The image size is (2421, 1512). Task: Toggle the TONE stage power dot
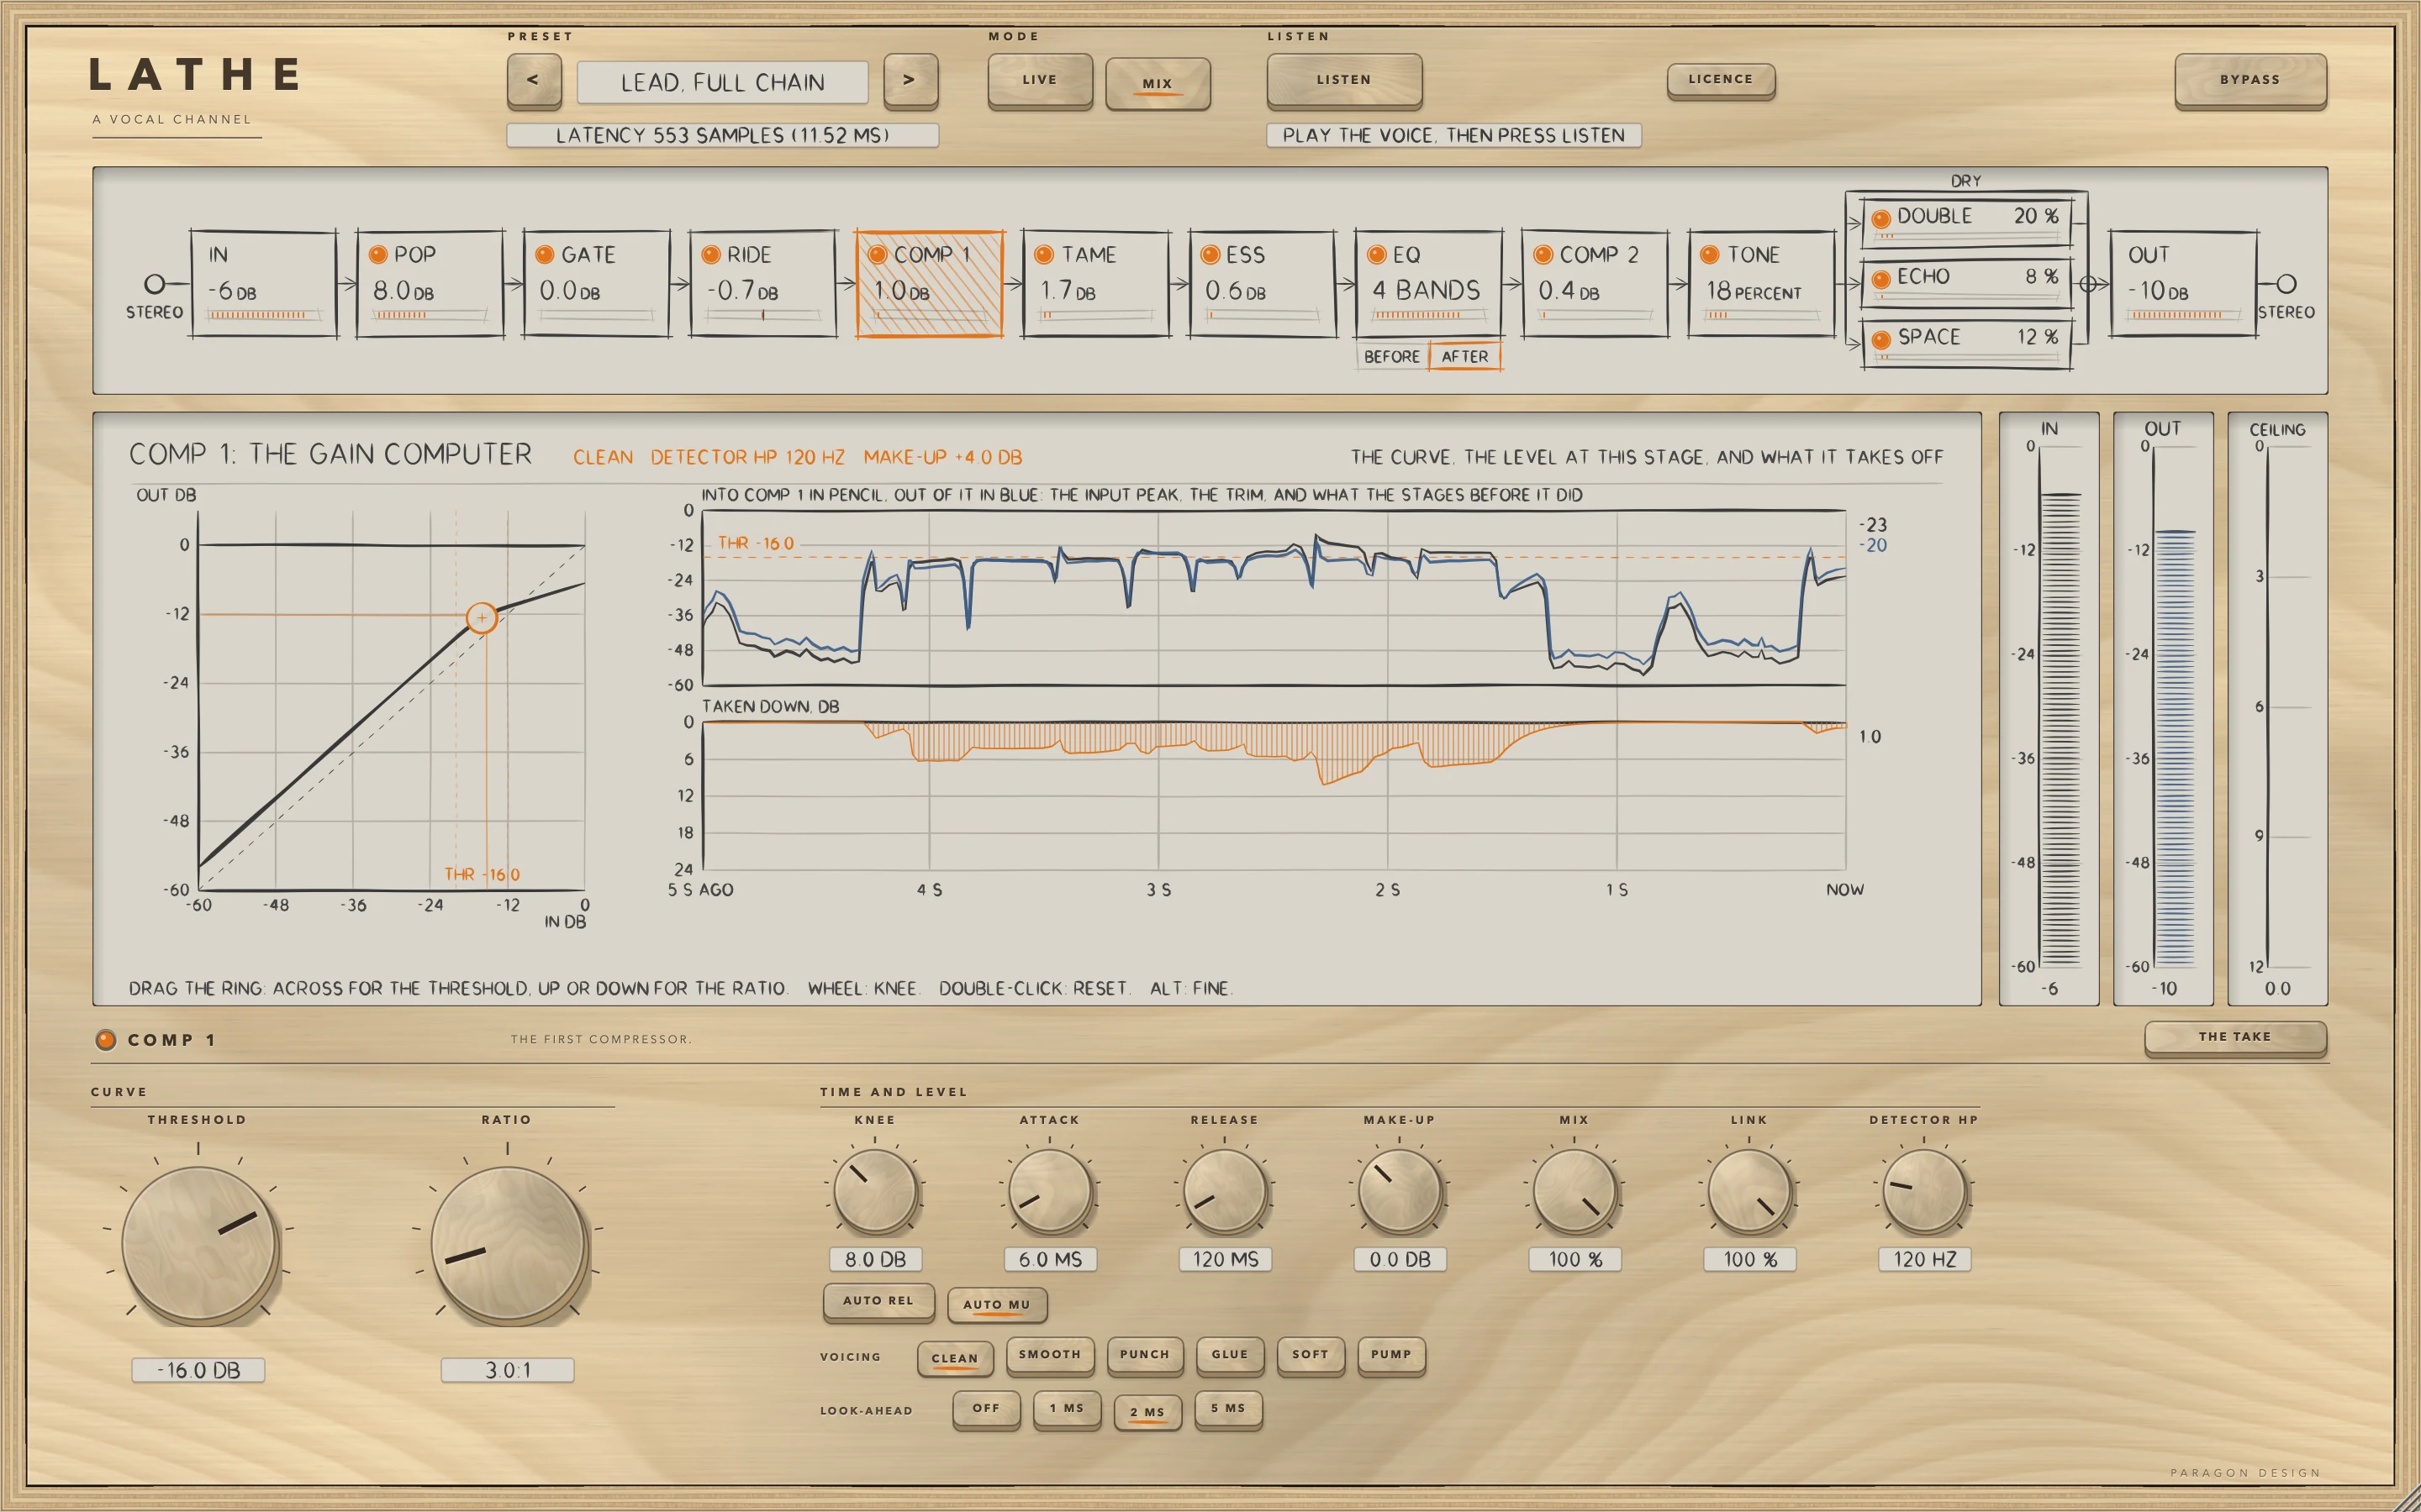point(1710,255)
